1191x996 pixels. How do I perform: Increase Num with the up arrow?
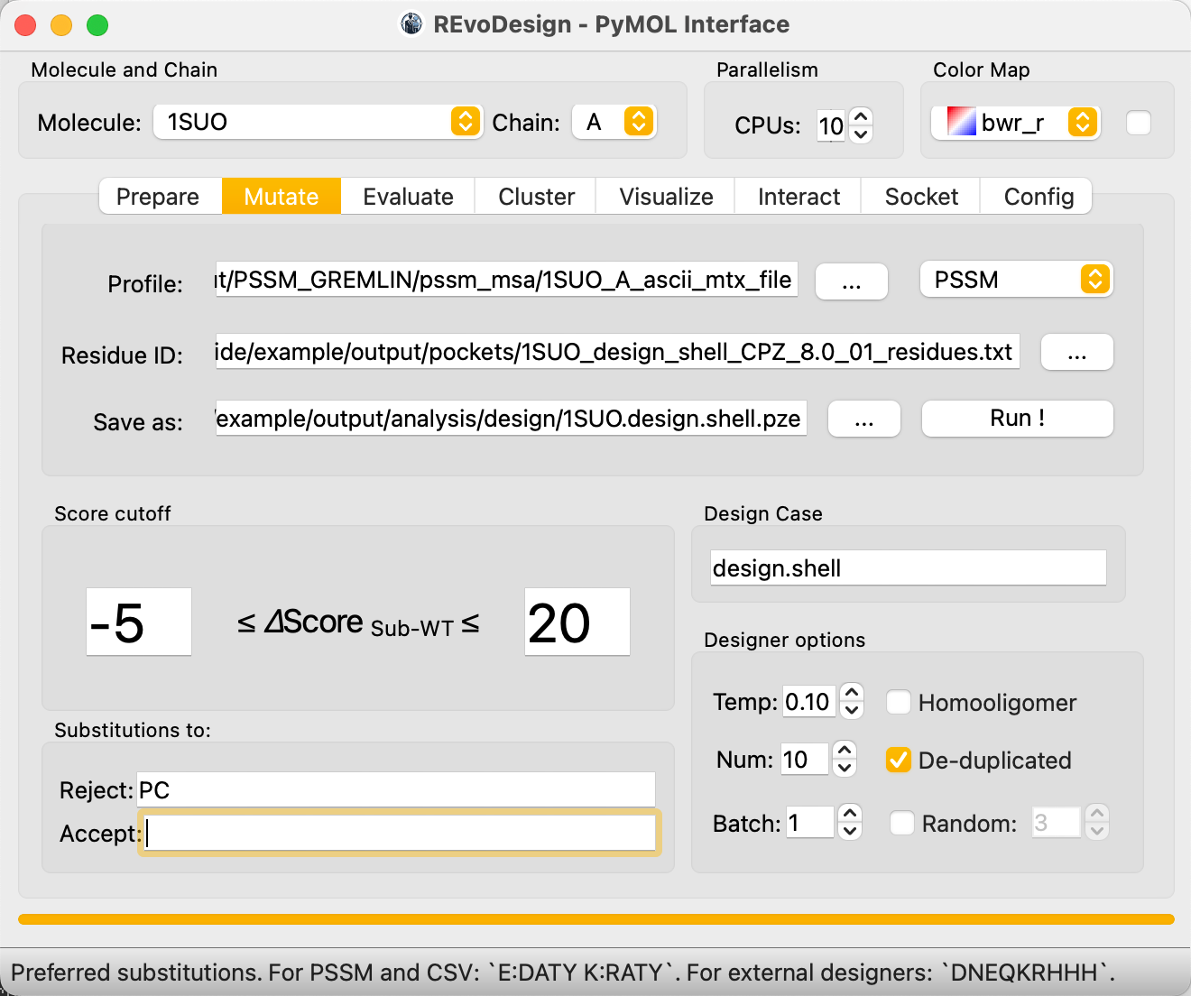pyautogui.click(x=844, y=750)
